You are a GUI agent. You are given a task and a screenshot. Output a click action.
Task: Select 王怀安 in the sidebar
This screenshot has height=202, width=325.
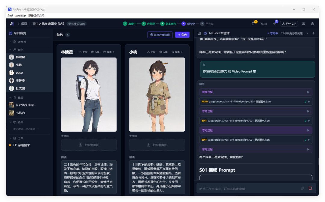tap(29, 80)
